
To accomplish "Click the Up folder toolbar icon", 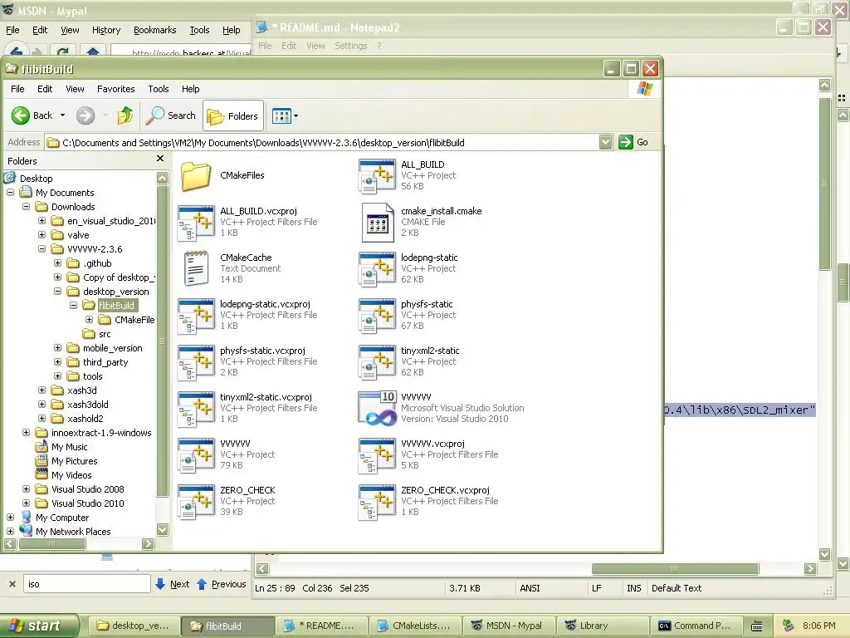I will point(125,115).
